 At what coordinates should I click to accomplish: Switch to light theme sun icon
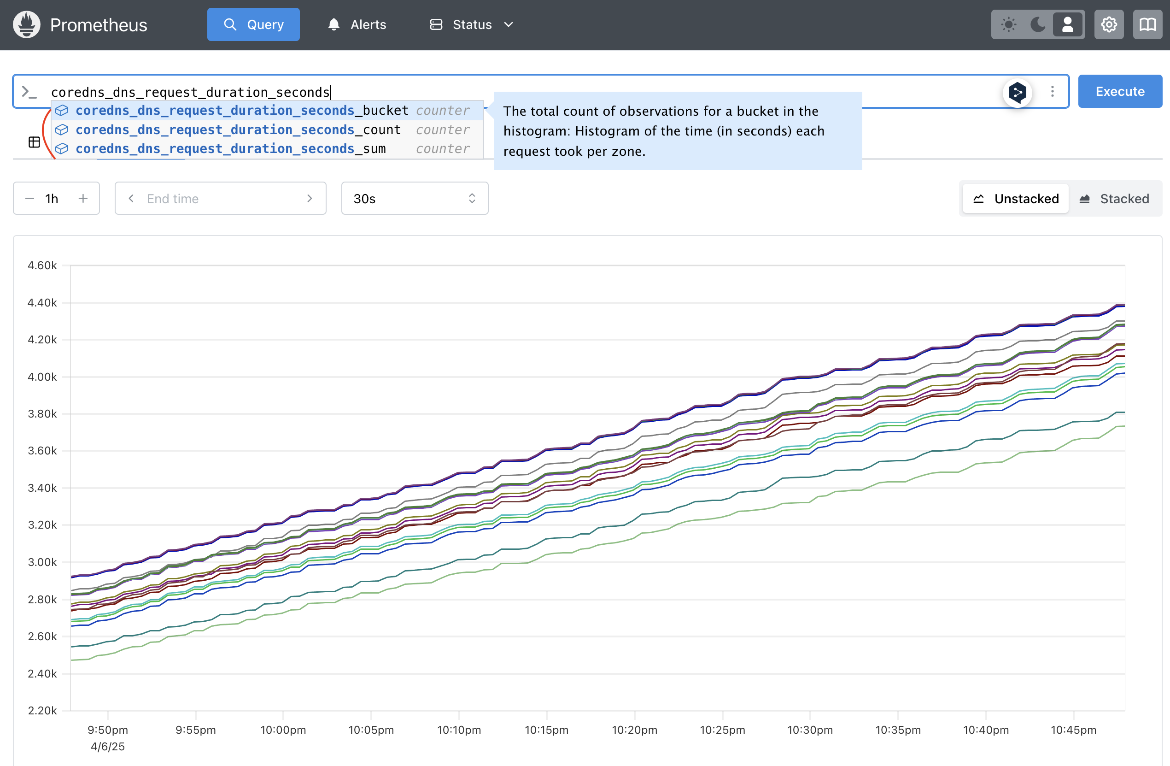pyautogui.click(x=1008, y=24)
